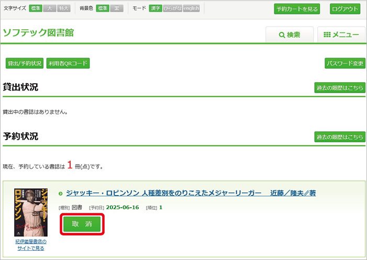367x260 pixels.
Task: Set font size to 標準
Action: pyautogui.click(x=35, y=8)
